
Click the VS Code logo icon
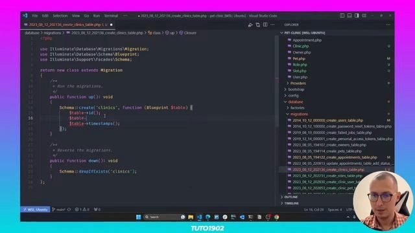25,16
